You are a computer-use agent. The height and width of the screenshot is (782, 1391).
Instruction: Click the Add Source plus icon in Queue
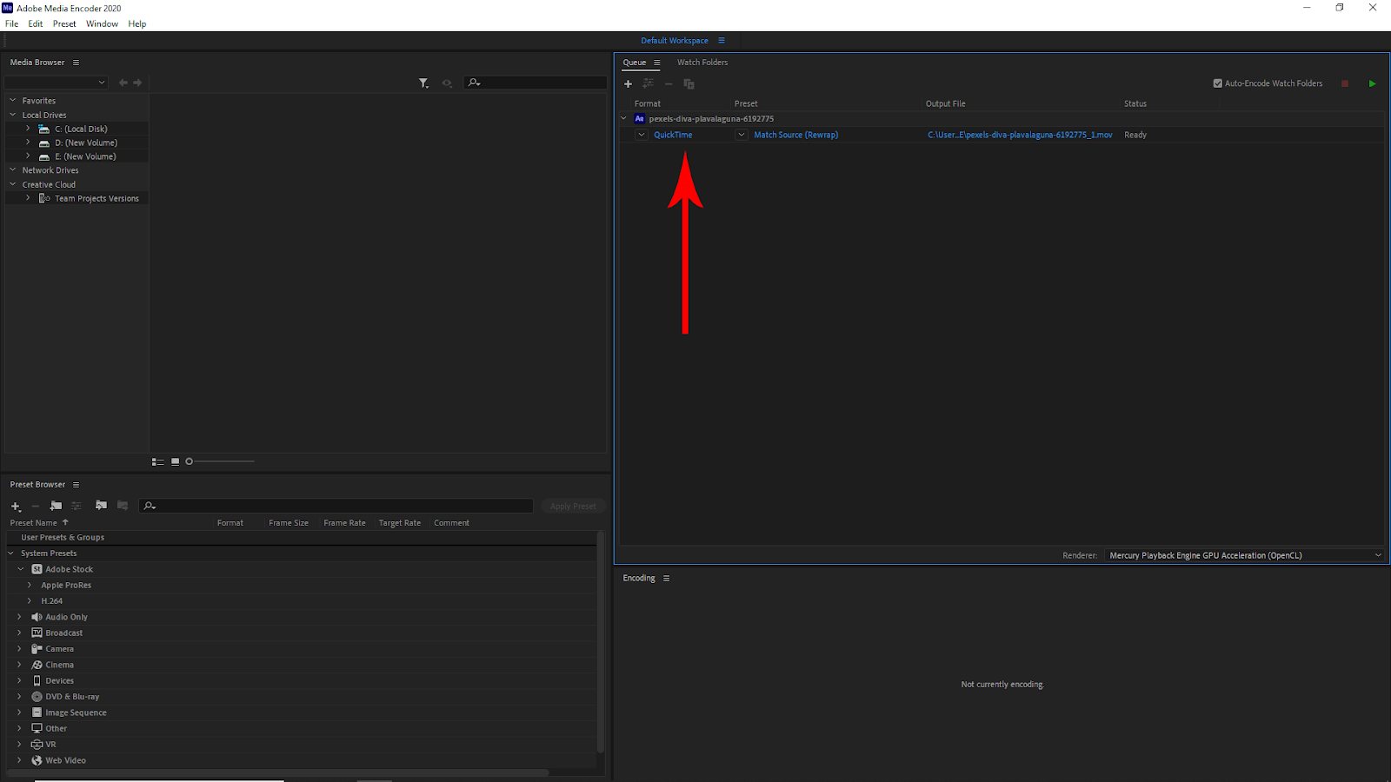[628, 83]
